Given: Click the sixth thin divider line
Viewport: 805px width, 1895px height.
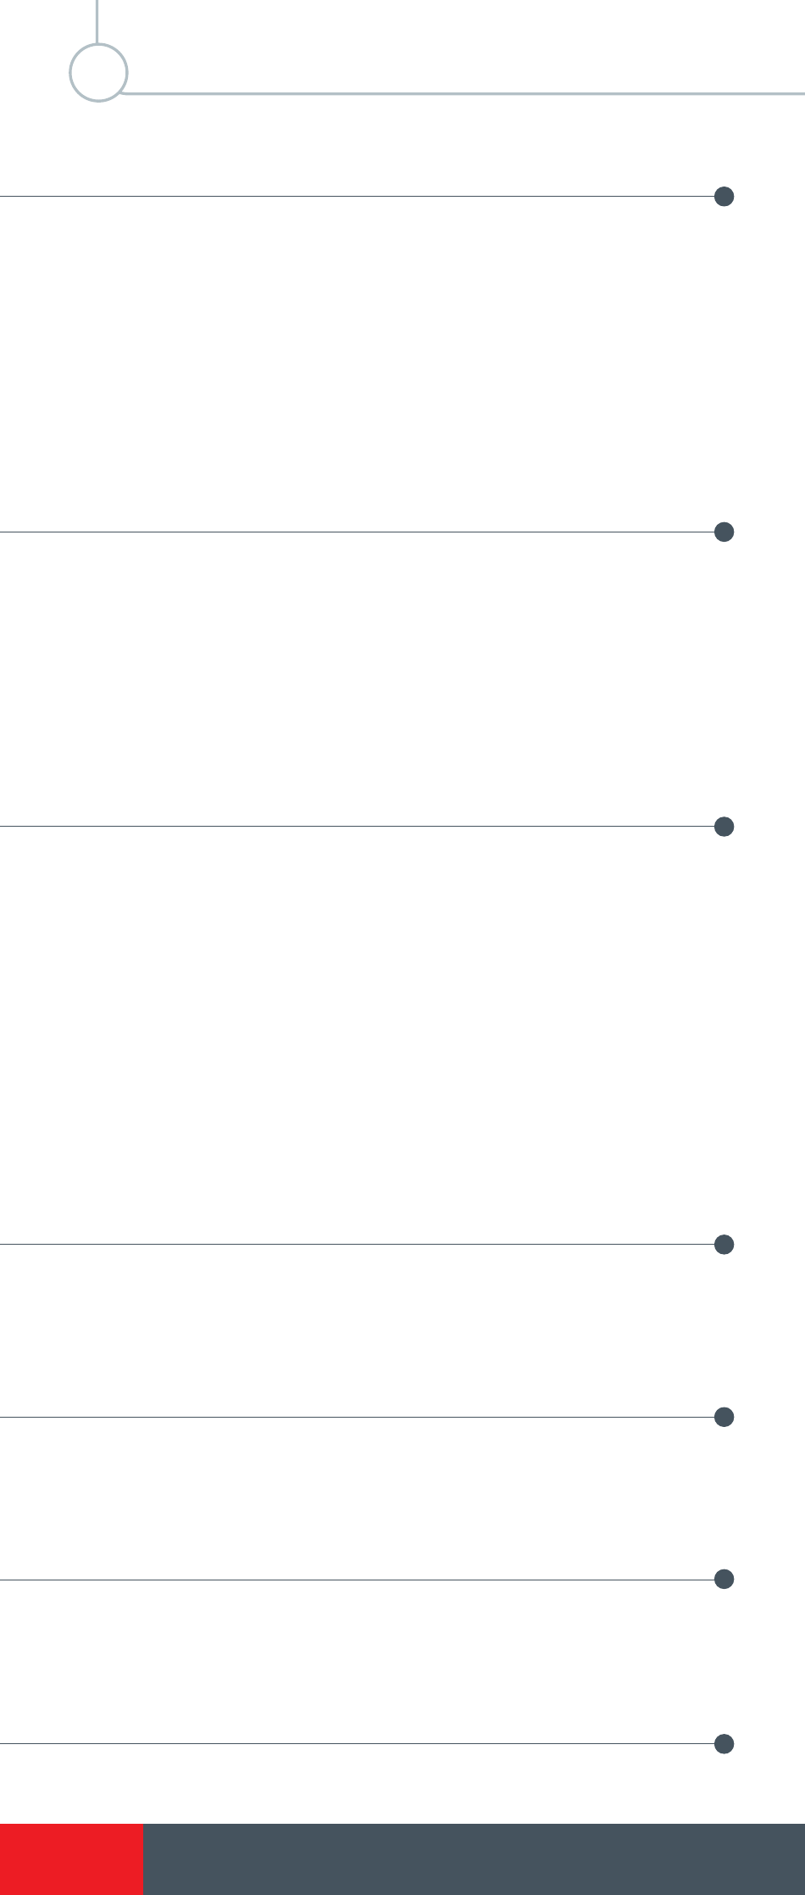Looking at the screenshot, I should (357, 1579).
